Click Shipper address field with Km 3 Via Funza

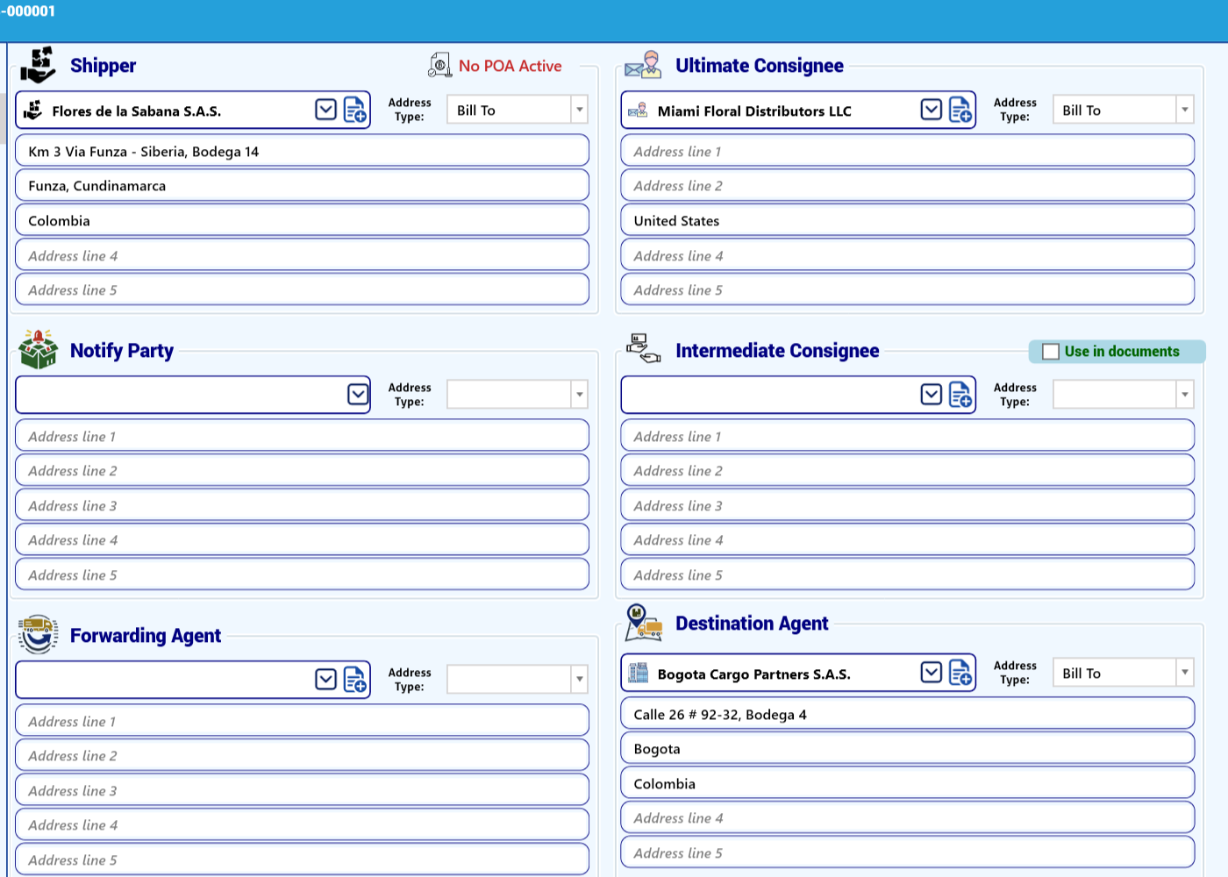[302, 151]
